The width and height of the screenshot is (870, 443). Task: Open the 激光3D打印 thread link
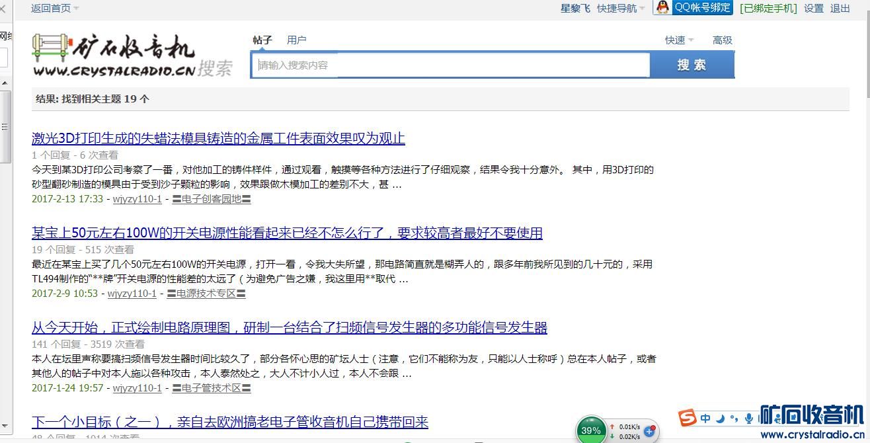click(x=218, y=138)
